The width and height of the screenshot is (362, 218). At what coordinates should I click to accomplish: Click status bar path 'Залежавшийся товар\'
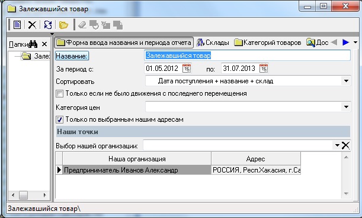click(x=44, y=209)
